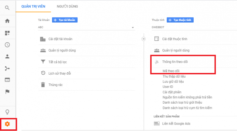Click the Tạo tài khoản button
Image resolution: width=237 pixels, height=131 pixels.
click(x=65, y=20)
